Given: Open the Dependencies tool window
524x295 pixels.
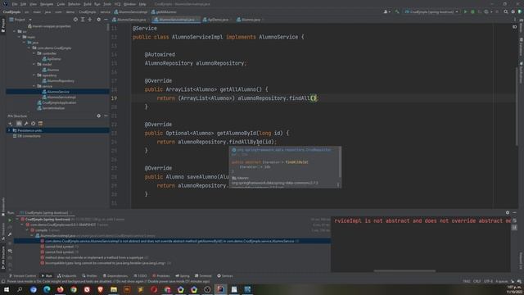Looking at the screenshot, I should point(115,276).
